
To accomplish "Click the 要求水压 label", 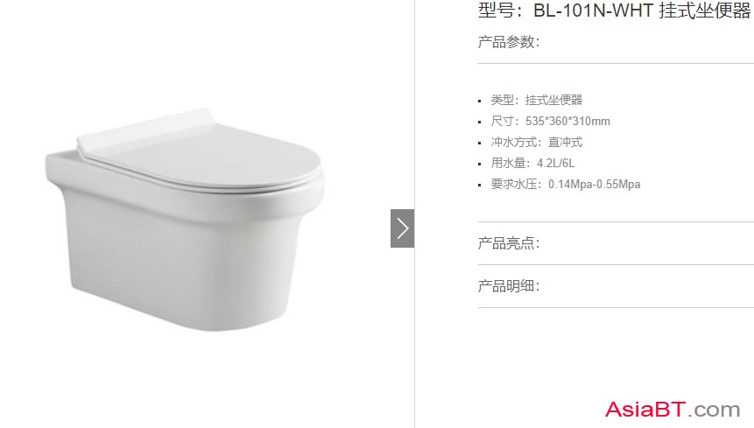I will [513, 185].
